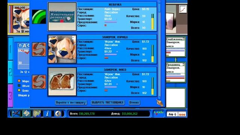Click the line graph icon at top right
Image resolution: width=240 pixels, height=135 pixels.
tap(183, 9)
